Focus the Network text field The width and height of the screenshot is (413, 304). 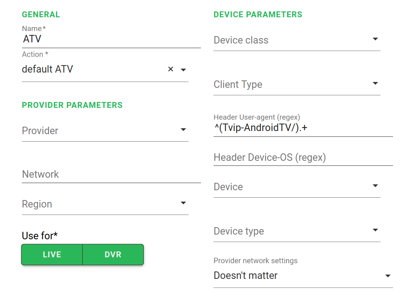(x=111, y=175)
